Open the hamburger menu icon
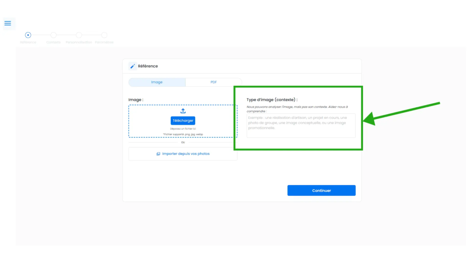Screen dimensions: 469x263 tap(8, 23)
